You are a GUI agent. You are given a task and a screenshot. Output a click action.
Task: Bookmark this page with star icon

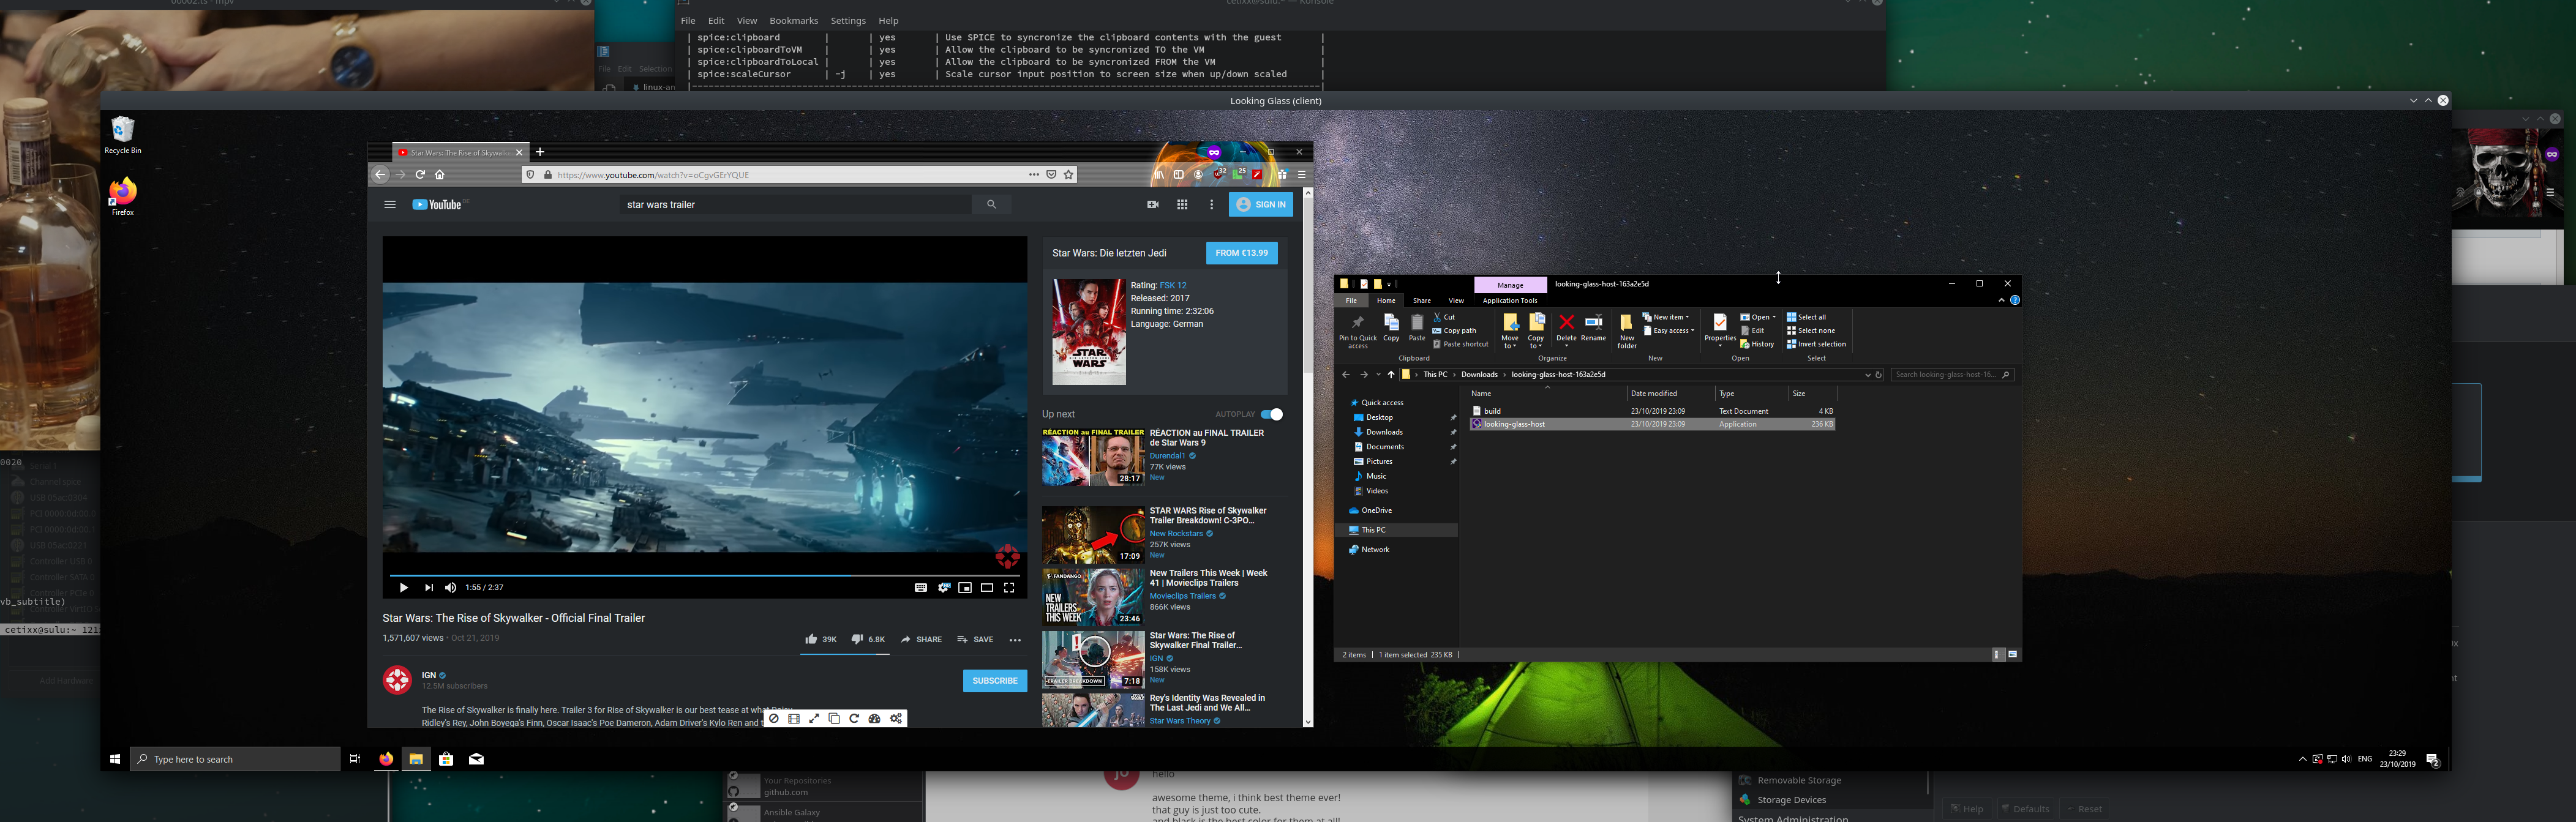point(1068,175)
